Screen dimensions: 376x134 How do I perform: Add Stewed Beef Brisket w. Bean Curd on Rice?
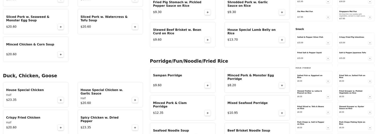click(x=208, y=40)
